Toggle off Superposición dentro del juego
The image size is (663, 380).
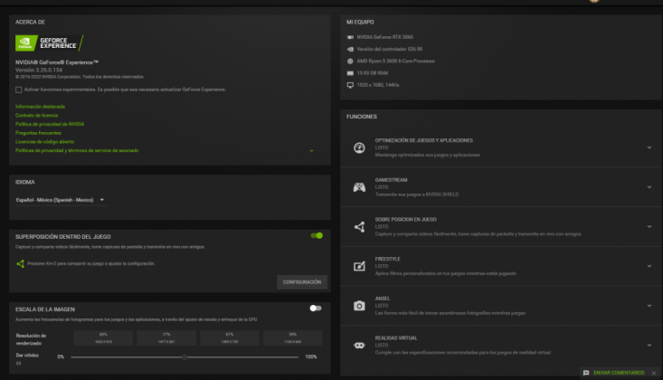tap(317, 236)
